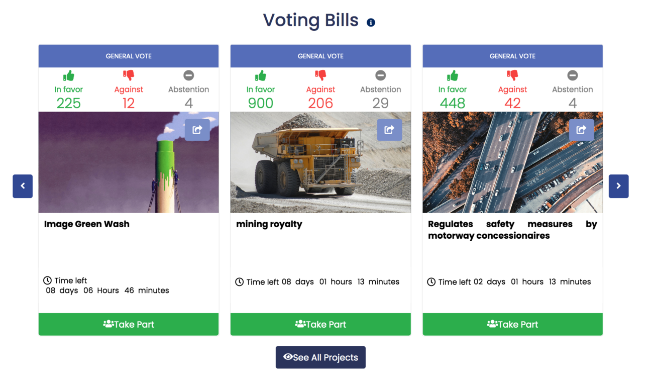The height and width of the screenshot is (386, 653).
Task: Open the GENERAL VOTE header of the mining royalty card
Action: pyautogui.click(x=320, y=56)
